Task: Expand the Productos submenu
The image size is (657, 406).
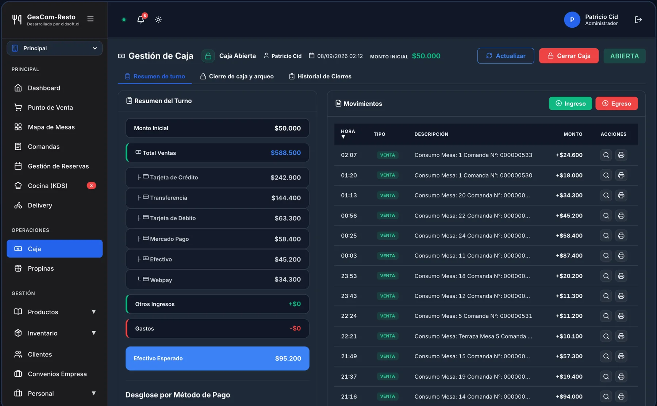Action: 55,312
